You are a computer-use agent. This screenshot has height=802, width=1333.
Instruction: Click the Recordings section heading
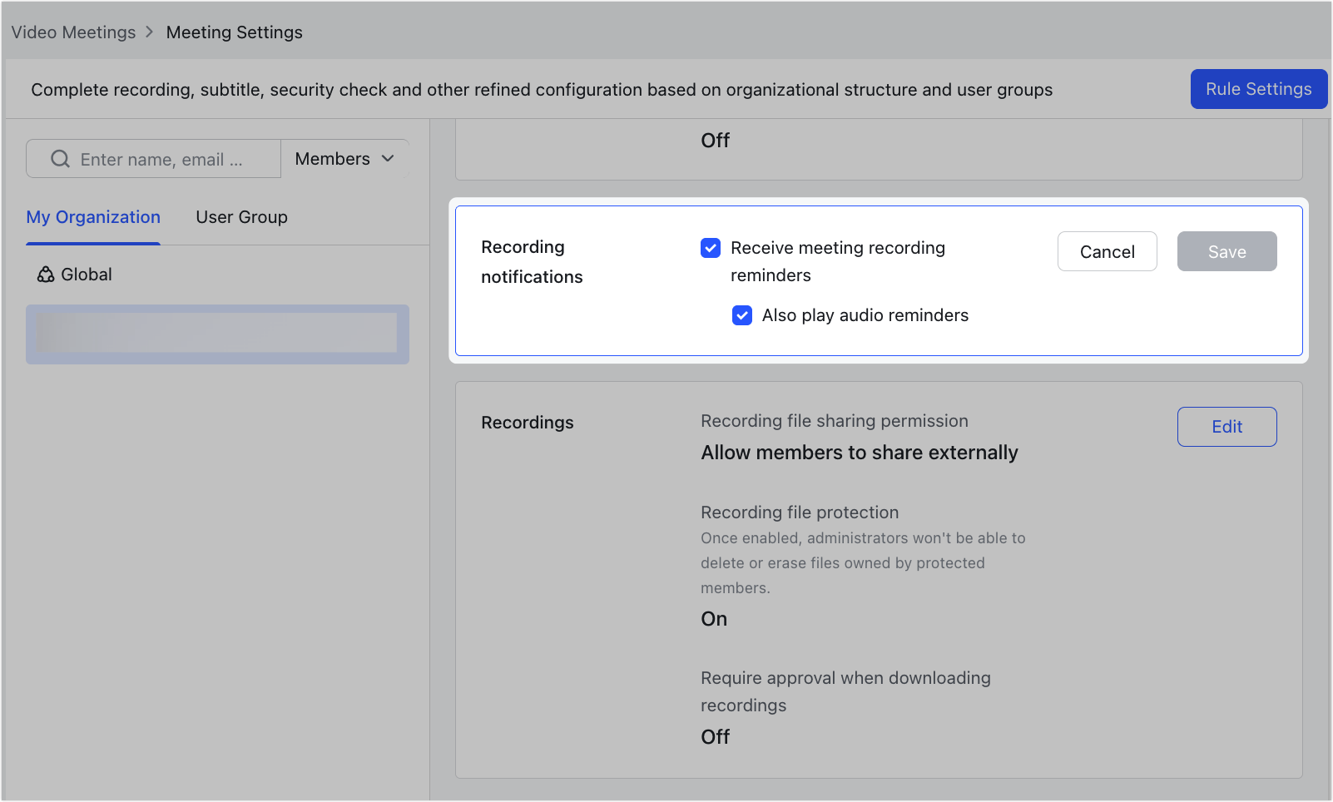528,423
